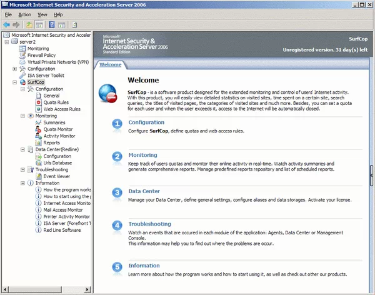Click the tree pane horizontal scrollbar thumb

pyautogui.click(x=35, y=289)
